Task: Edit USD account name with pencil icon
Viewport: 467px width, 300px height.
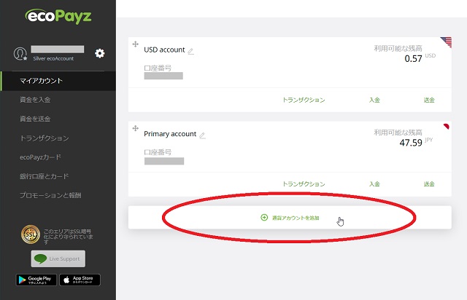Action: (x=191, y=51)
